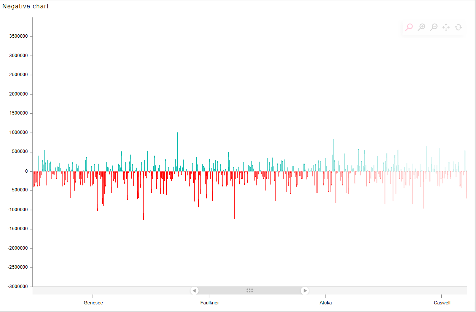Click the zoom in magnifier icon
This screenshot has height=312, width=476.
click(421, 27)
